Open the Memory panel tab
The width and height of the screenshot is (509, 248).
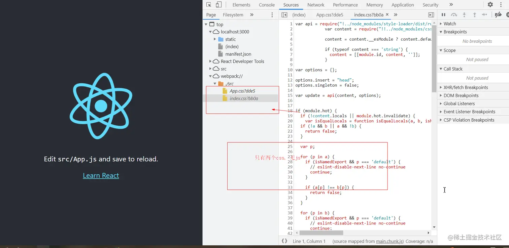(x=375, y=5)
